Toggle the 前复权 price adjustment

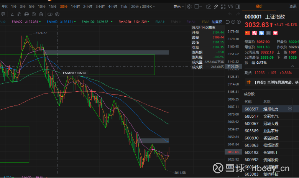click(217, 22)
